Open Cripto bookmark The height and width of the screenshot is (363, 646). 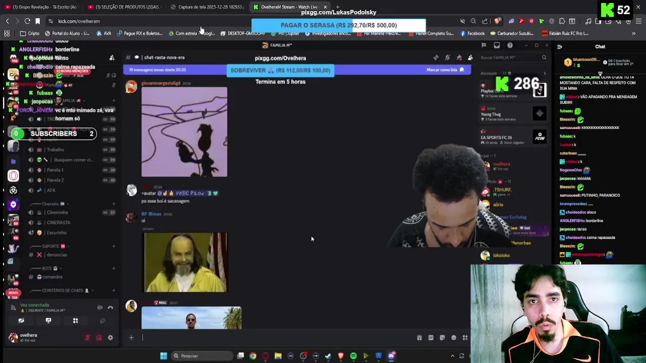click(x=30, y=33)
